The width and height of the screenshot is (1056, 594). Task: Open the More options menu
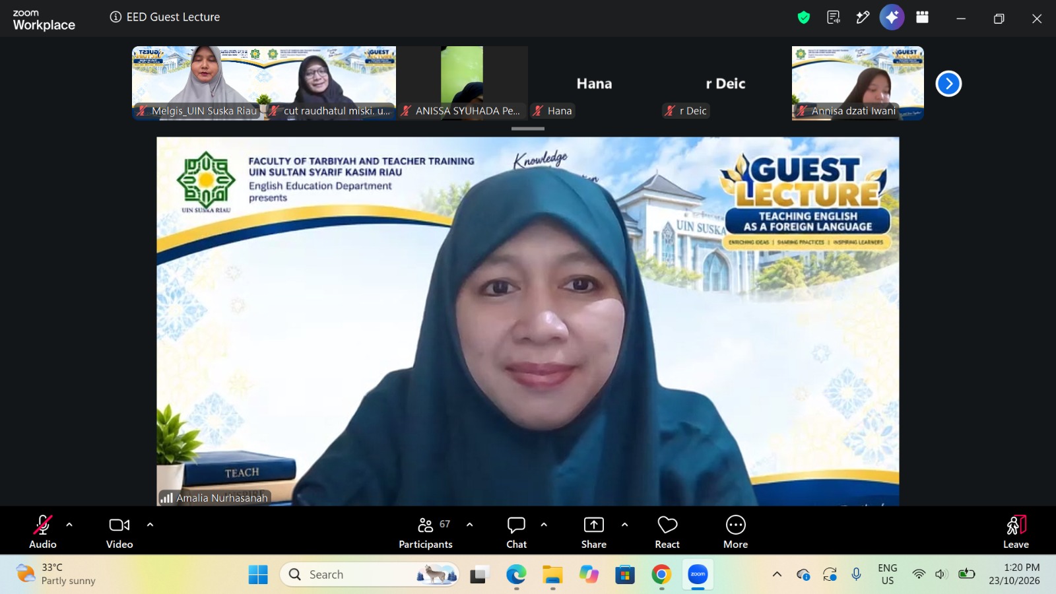point(735,532)
